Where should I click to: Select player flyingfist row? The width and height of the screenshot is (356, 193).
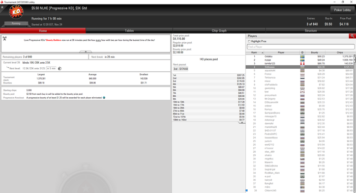(x=300, y=183)
